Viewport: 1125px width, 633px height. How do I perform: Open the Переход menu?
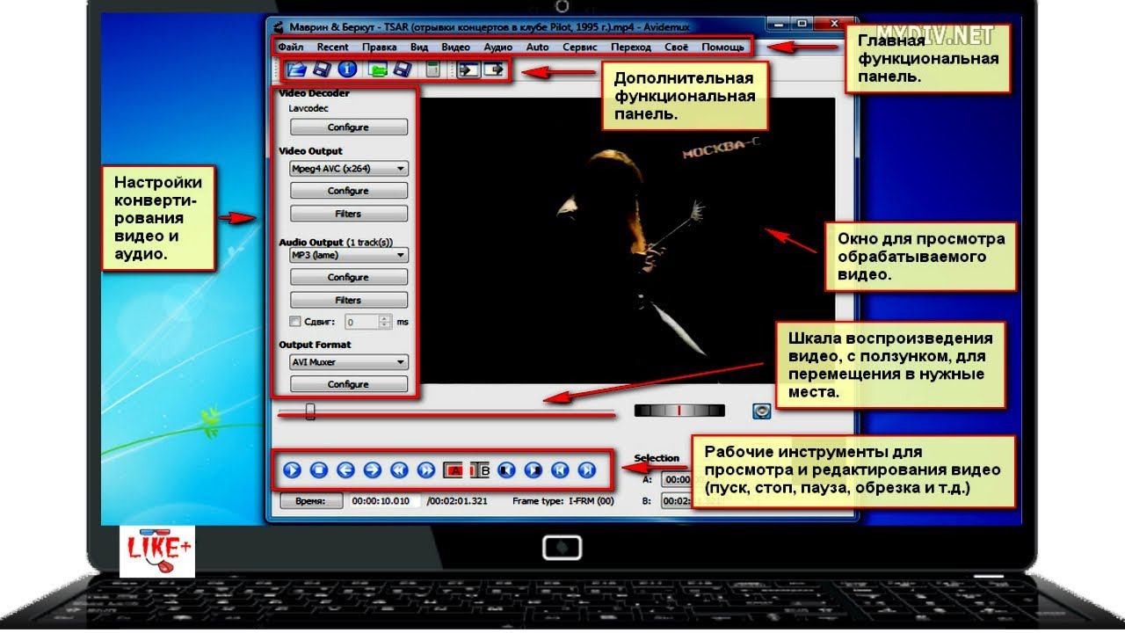[631, 47]
